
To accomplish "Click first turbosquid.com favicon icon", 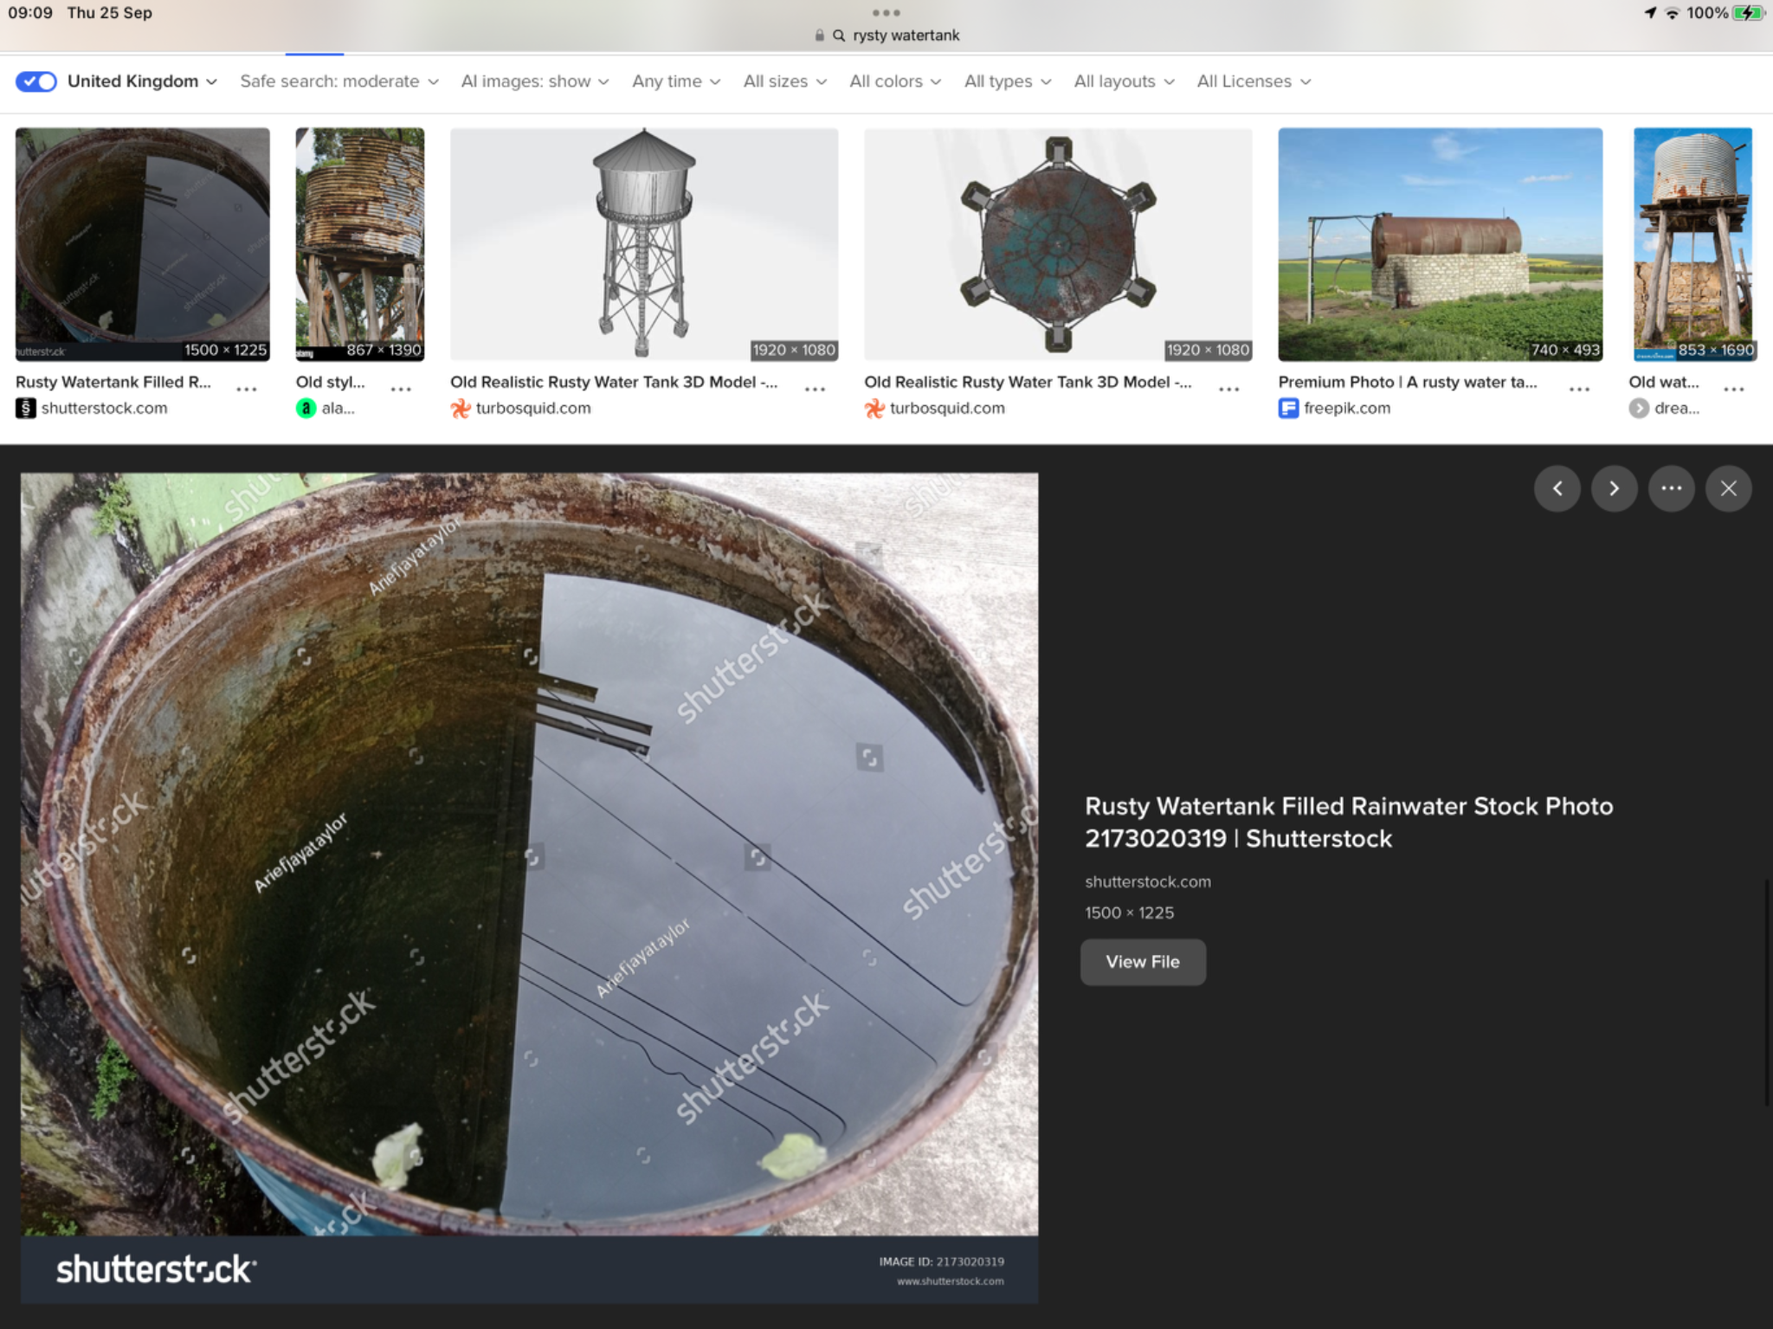I will point(461,408).
